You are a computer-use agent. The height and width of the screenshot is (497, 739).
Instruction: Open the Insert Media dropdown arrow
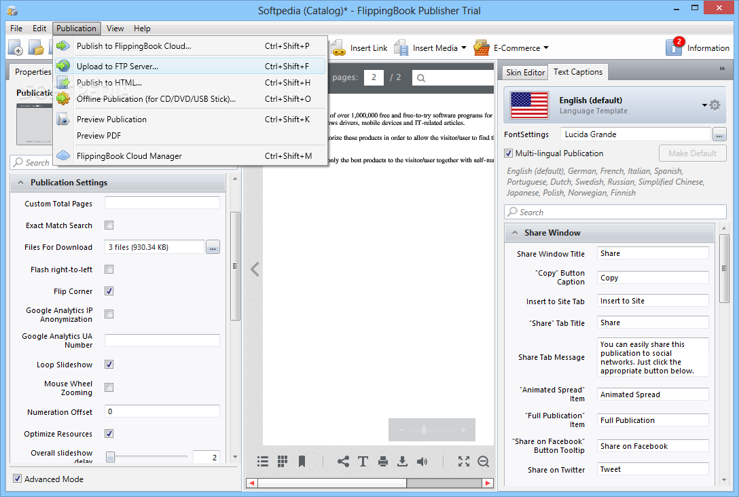tap(464, 48)
